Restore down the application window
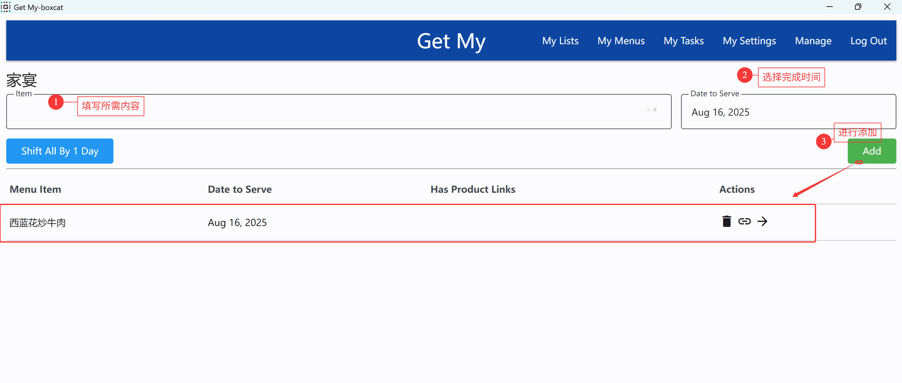 857,7
